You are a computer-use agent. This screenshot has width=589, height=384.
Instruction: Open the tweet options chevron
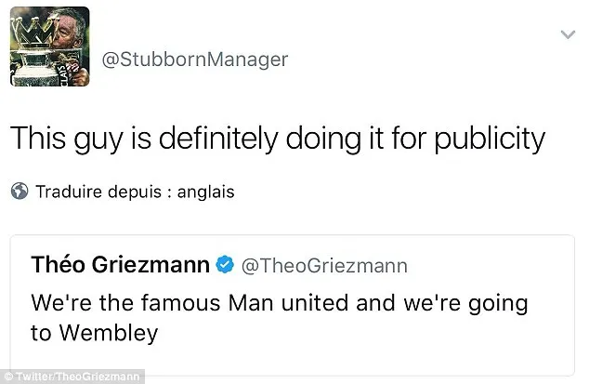click(x=564, y=35)
